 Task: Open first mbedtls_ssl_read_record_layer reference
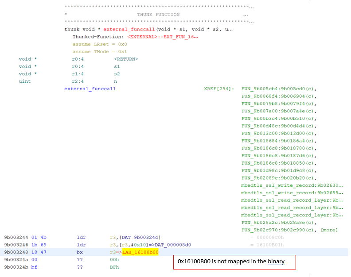(292, 200)
